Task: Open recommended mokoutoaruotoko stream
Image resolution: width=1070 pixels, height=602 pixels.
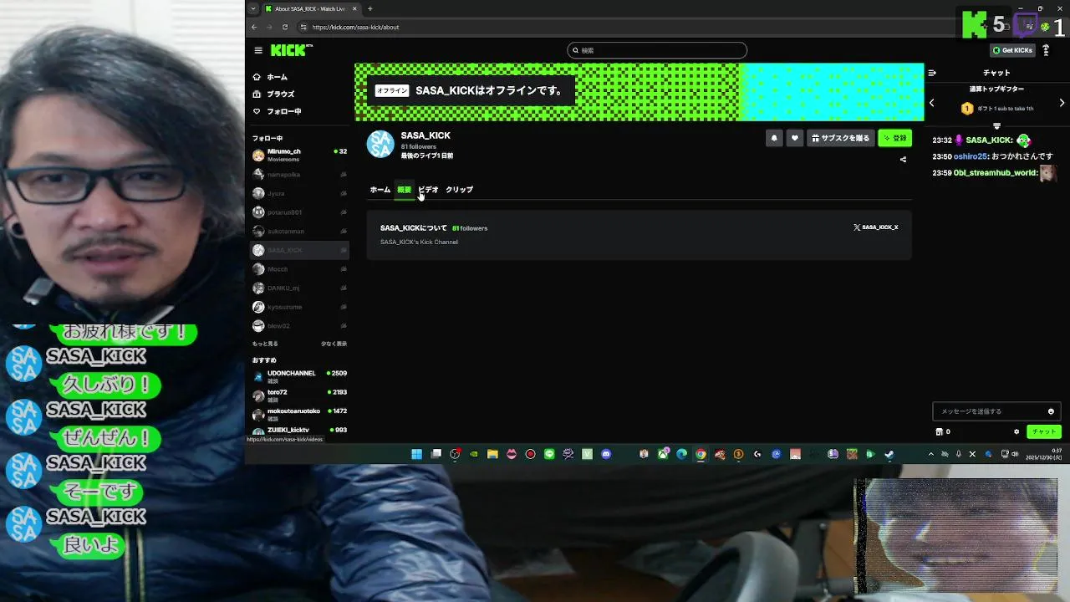Action: pyautogui.click(x=299, y=414)
